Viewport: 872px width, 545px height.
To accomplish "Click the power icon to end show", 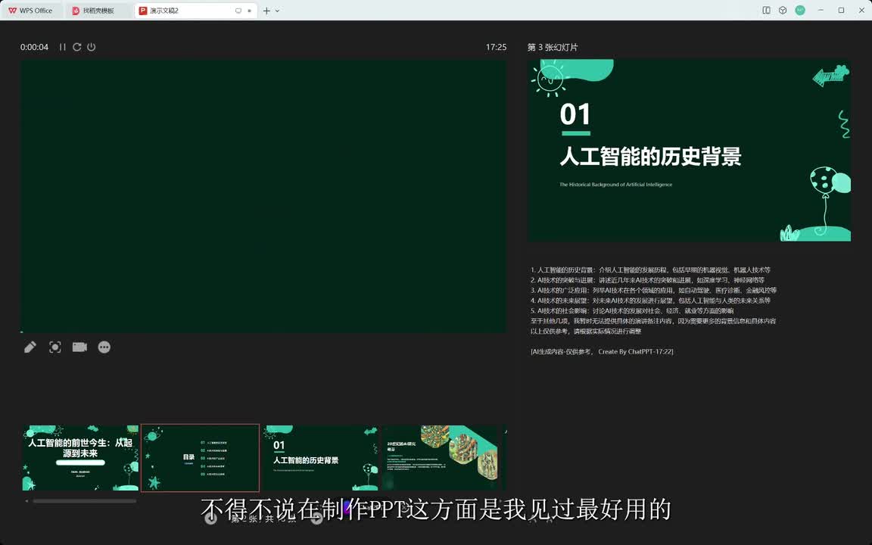I will click(x=91, y=47).
